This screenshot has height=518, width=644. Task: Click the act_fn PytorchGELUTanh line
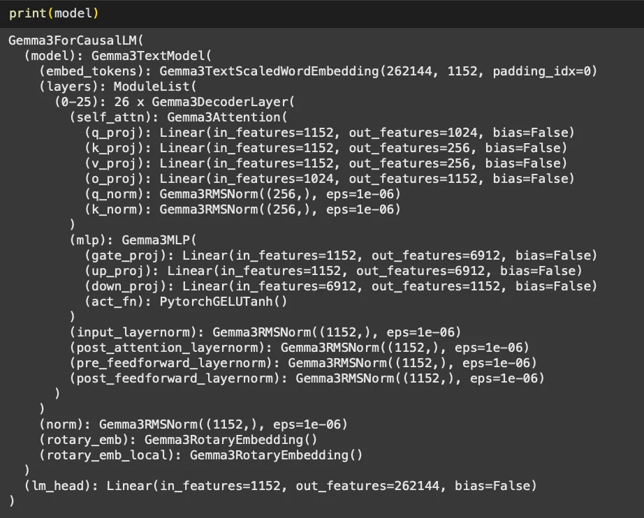pos(186,301)
